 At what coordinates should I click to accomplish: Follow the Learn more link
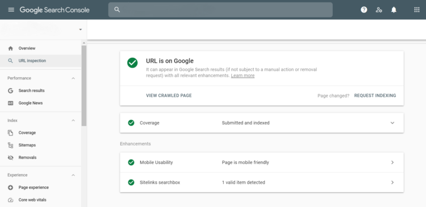(x=243, y=75)
